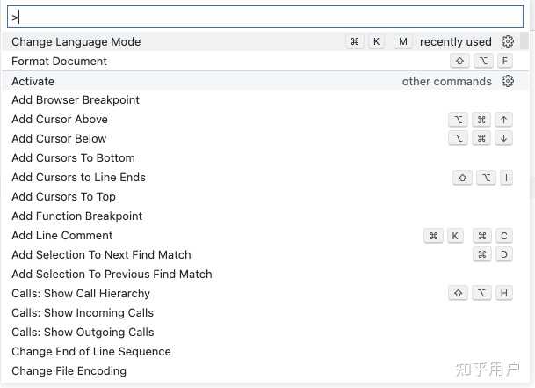Click the command palette input field

pos(265,17)
